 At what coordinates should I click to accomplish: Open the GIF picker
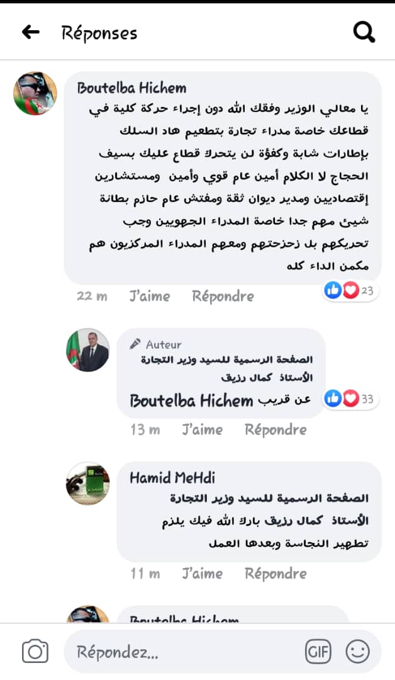[318, 652]
